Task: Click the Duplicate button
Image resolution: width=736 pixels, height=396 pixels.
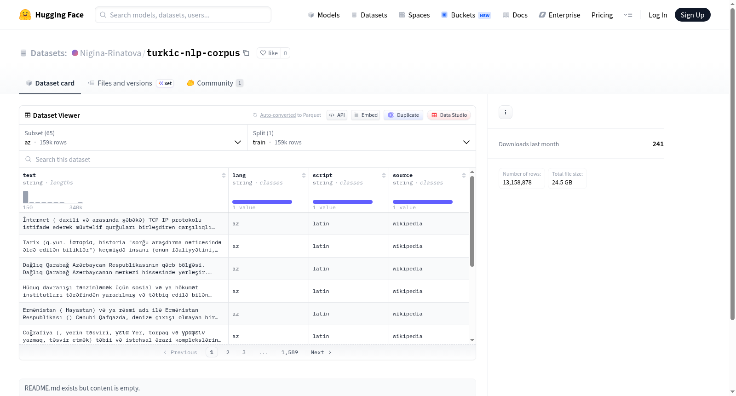Action: (403, 115)
